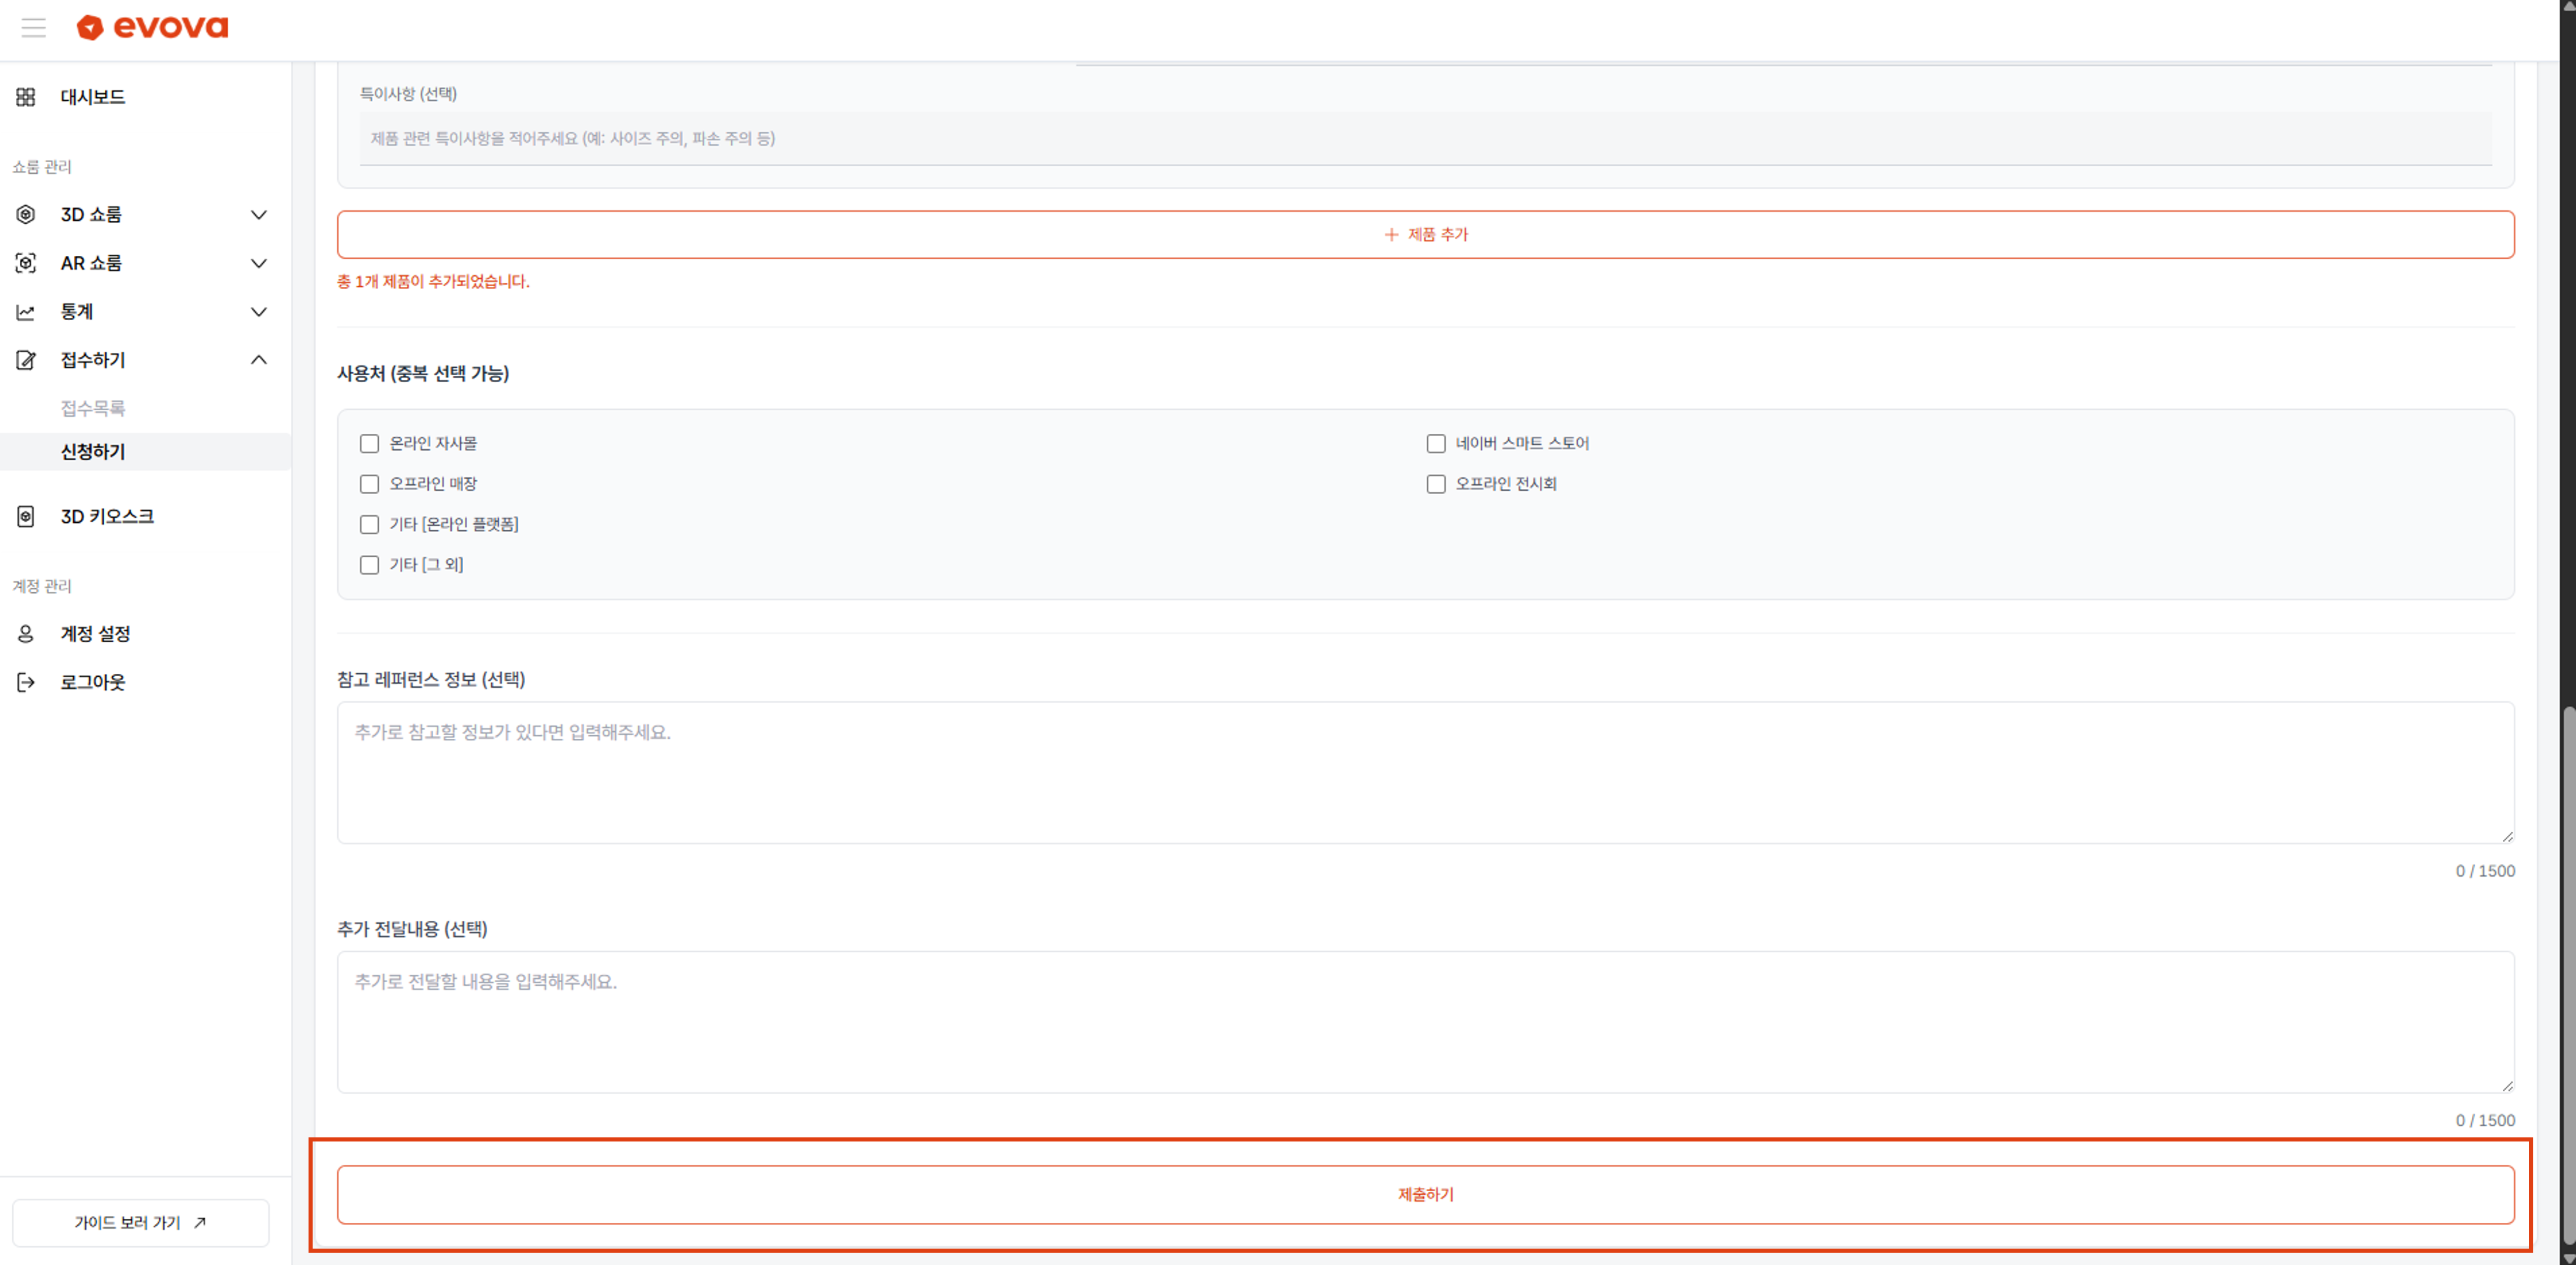
Task: Click the 로그아웃 exit icon
Action: pos(26,682)
